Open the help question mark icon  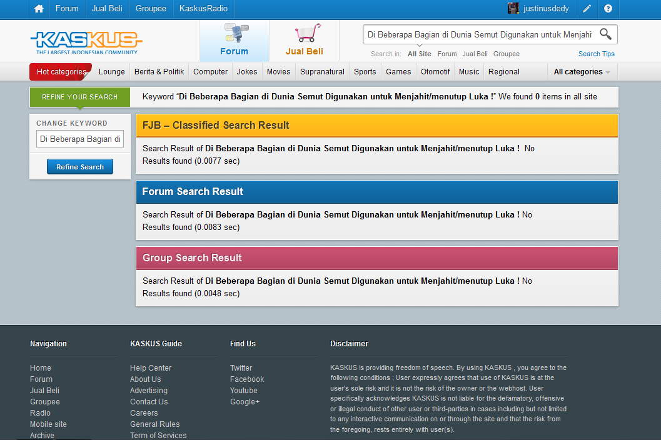click(x=608, y=8)
